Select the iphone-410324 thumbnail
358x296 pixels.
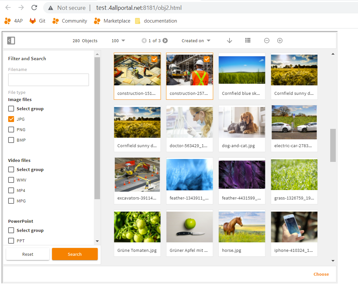point(294,233)
